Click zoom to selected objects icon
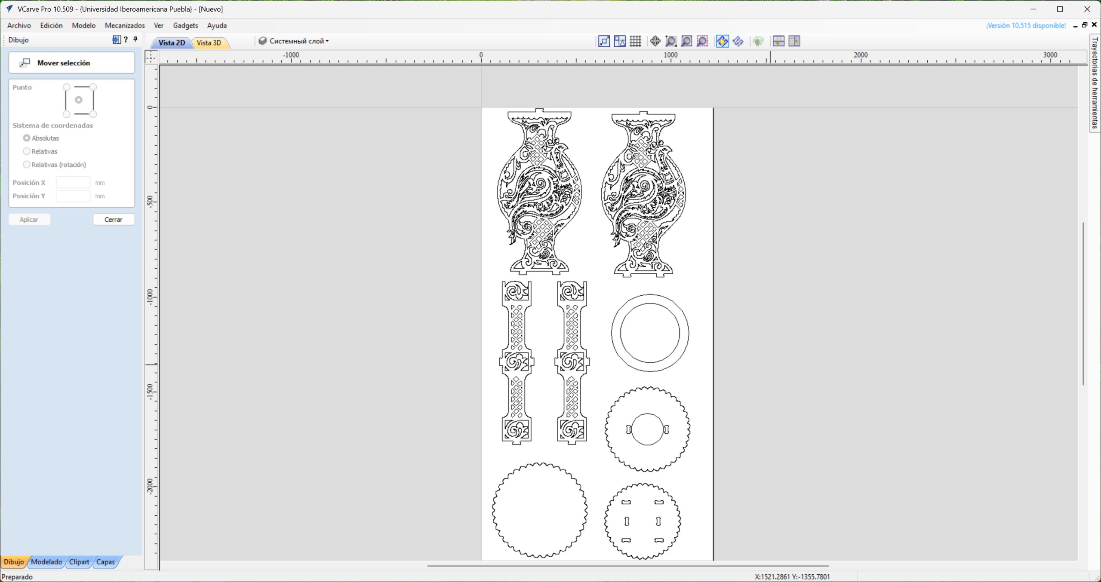 tap(702, 41)
